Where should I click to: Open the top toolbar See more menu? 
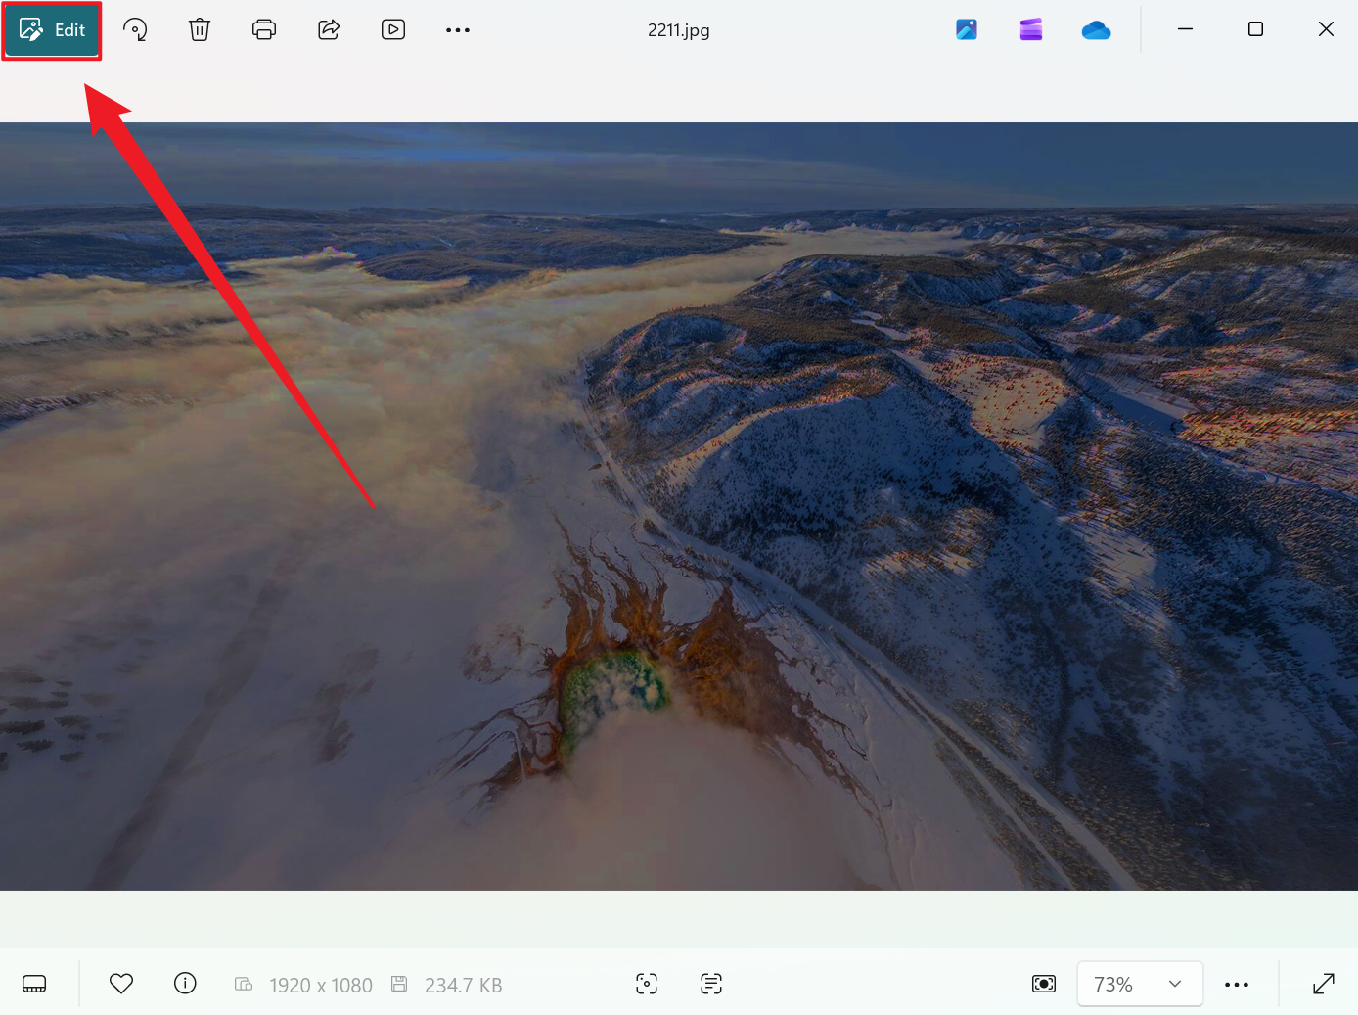pos(458,30)
